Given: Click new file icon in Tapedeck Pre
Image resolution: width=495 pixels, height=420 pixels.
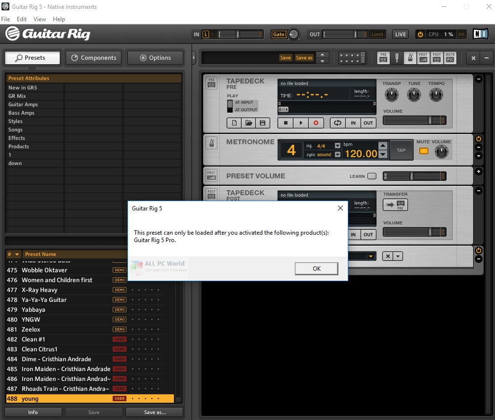Looking at the screenshot, I should (x=234, y=123).
